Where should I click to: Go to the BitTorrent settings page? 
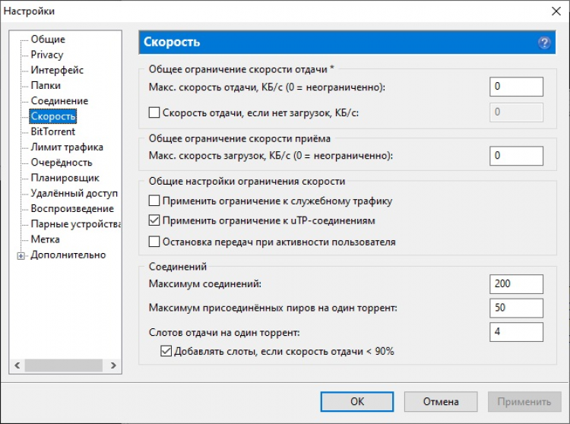(x=53, y=131)
